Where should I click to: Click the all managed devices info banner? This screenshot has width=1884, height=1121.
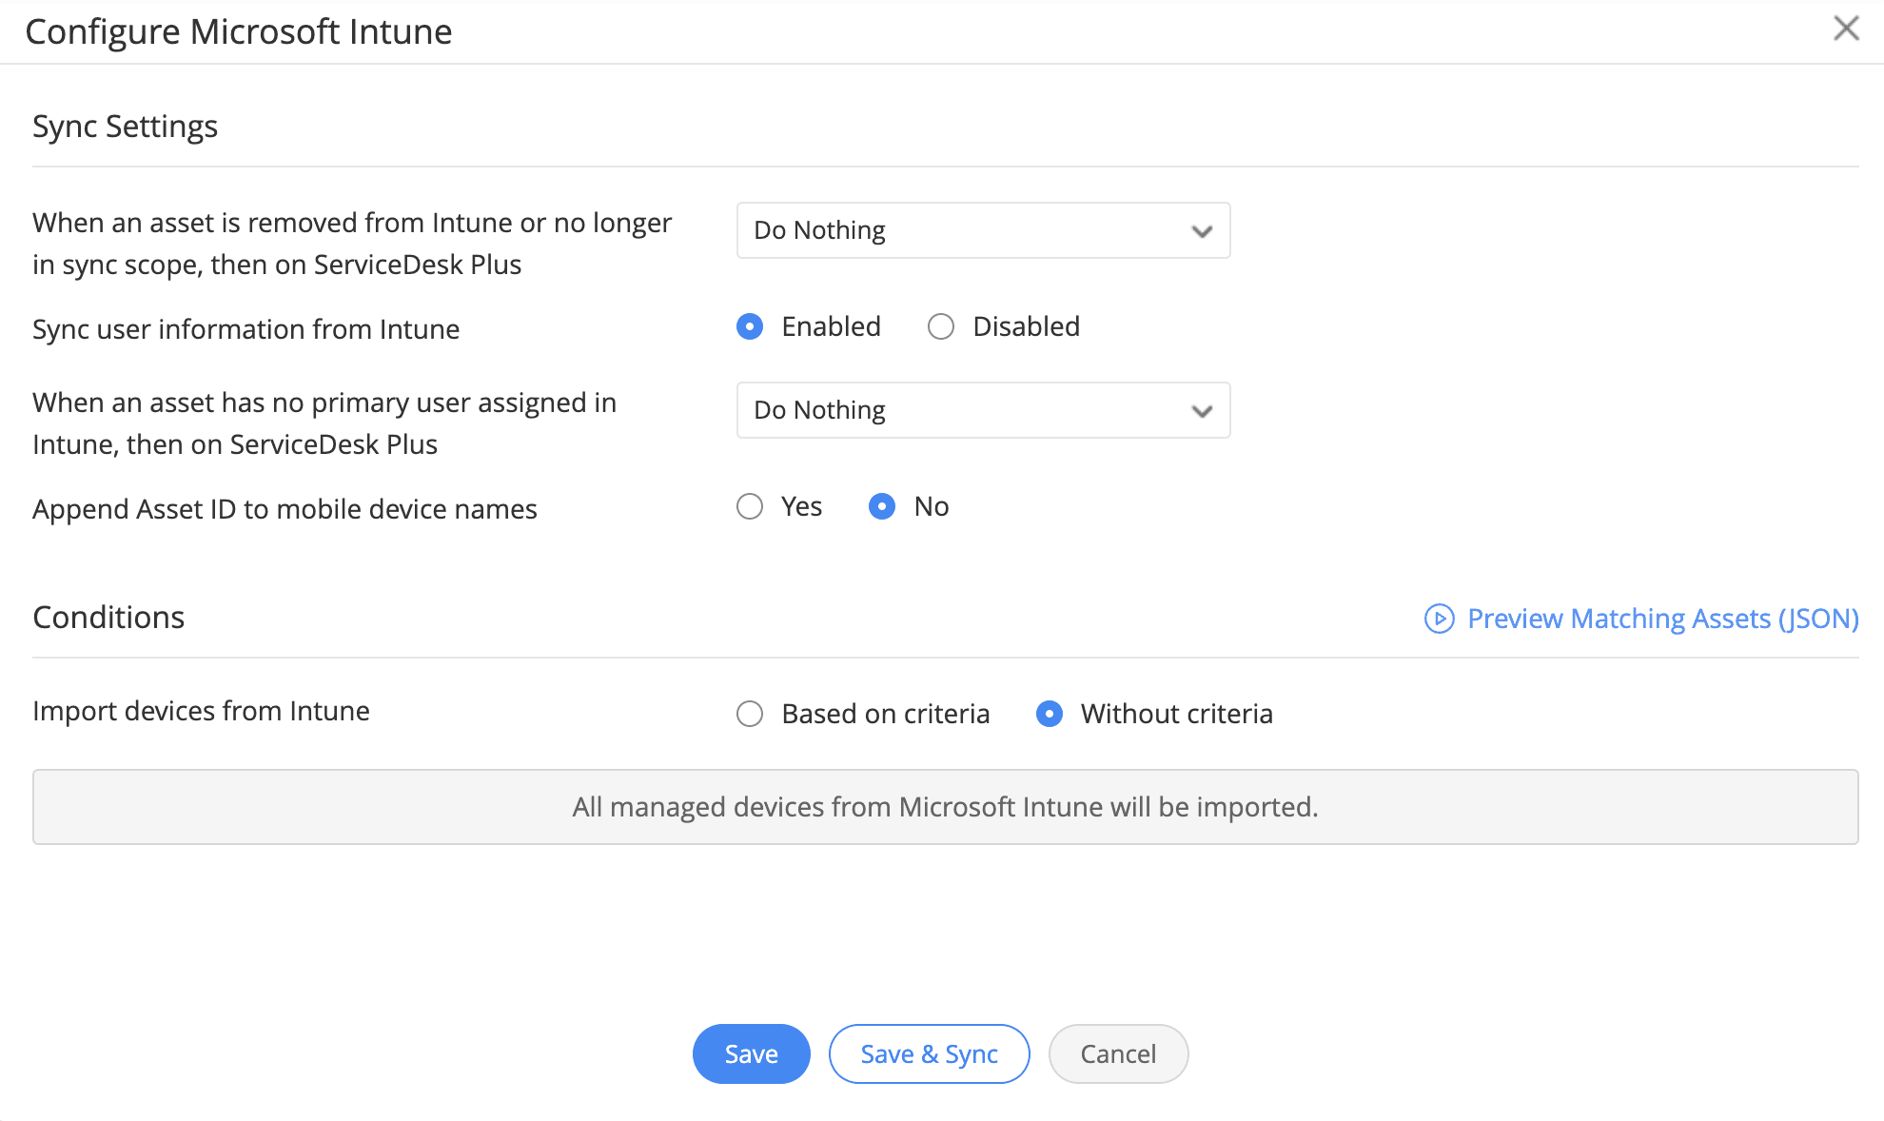(x=945, y=807)
